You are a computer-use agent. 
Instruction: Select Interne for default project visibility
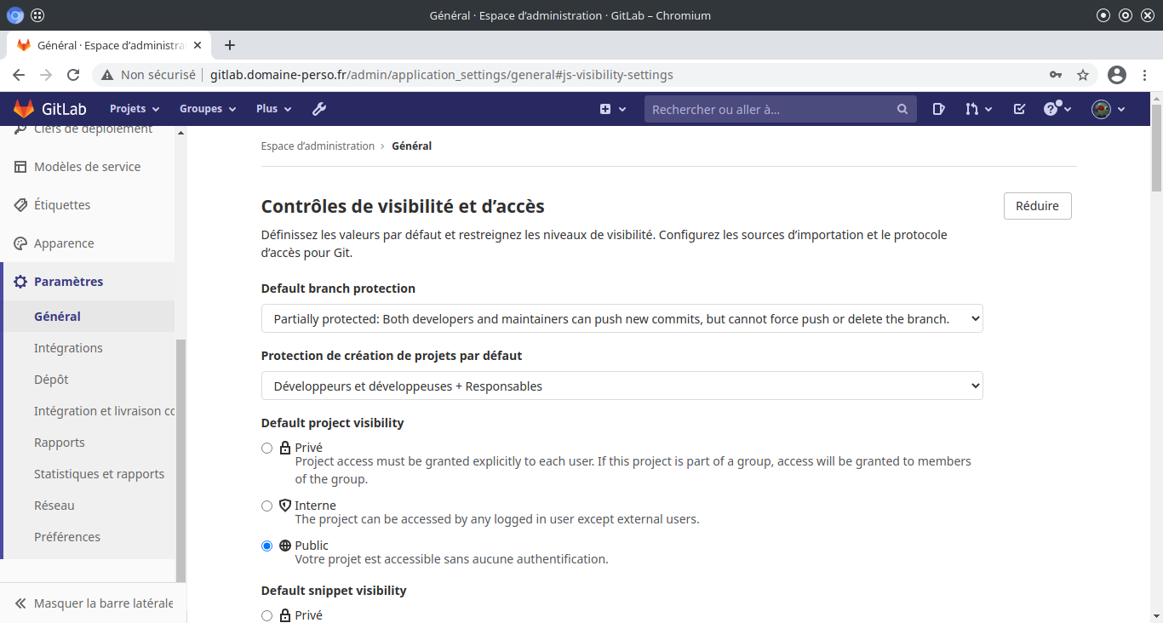(x=267, y=506)
